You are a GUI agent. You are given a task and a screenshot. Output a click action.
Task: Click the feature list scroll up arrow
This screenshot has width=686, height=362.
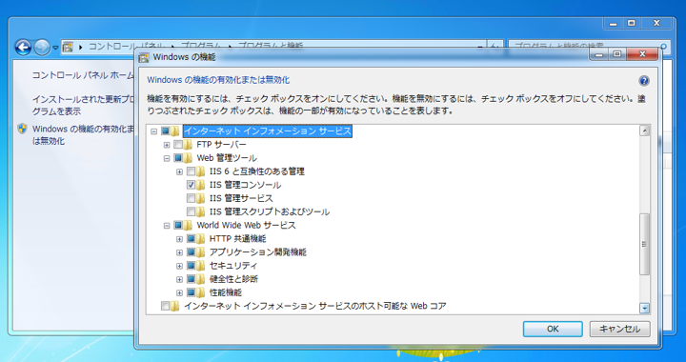click(644, 131)
